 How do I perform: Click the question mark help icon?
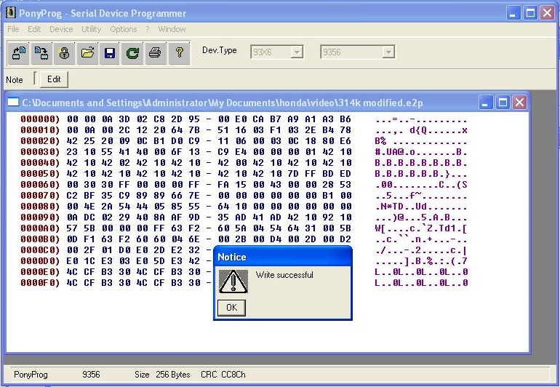coord(179,53)
